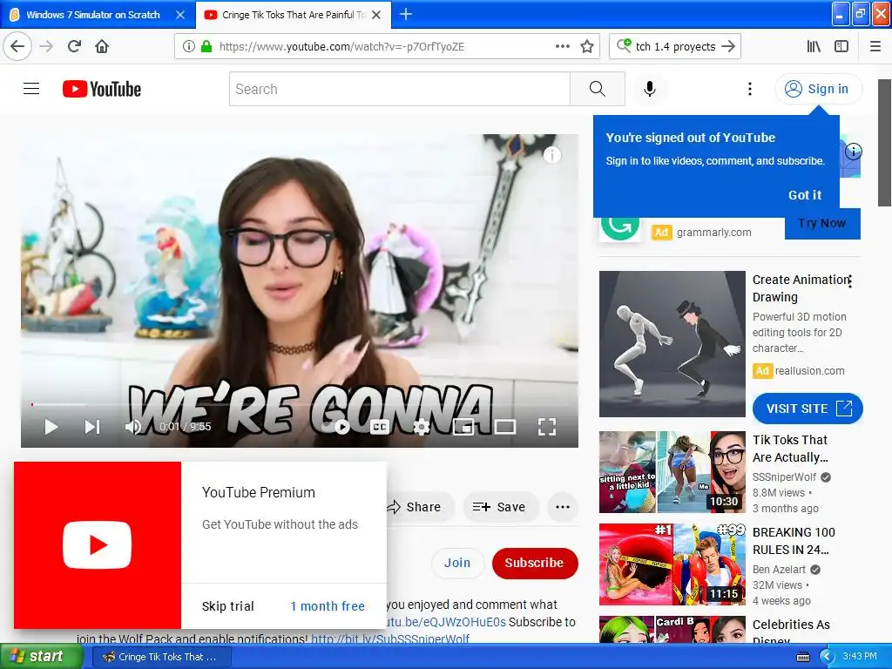
Task: Open the youtu.be link in description
Action: 446,622
